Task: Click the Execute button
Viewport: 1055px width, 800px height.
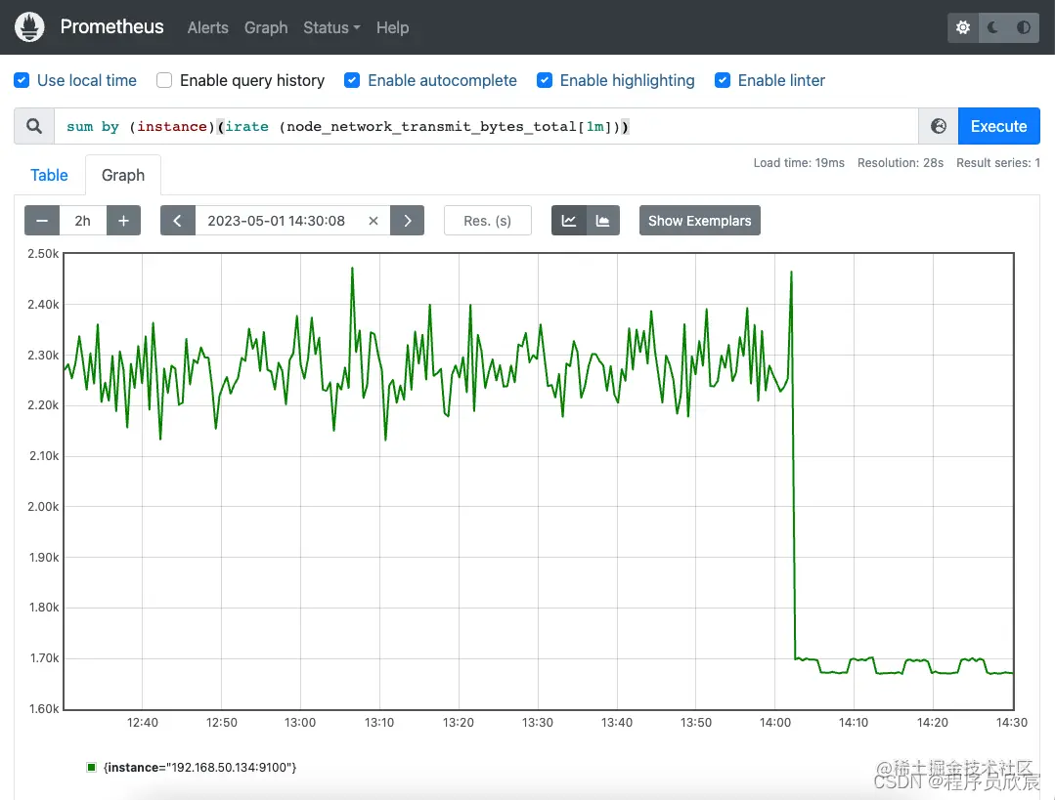Action: (998, 126)
